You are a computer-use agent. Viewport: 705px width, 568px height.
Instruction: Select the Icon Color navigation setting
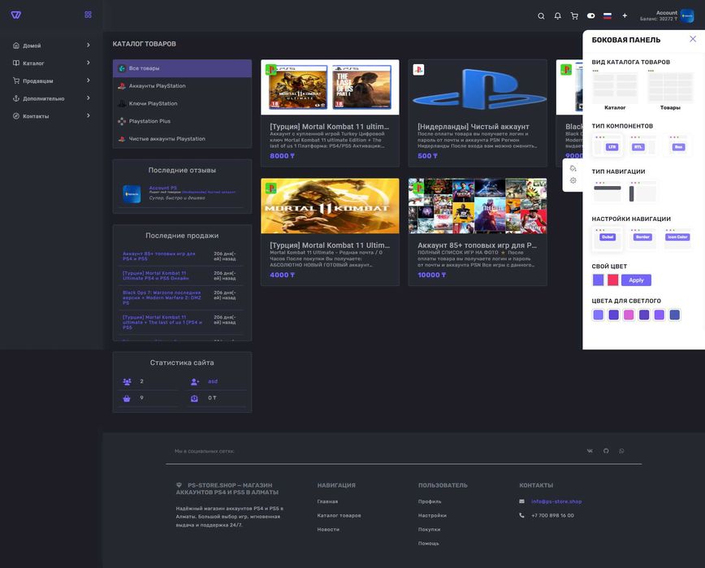pyautogui.click(x=678, y=238)
